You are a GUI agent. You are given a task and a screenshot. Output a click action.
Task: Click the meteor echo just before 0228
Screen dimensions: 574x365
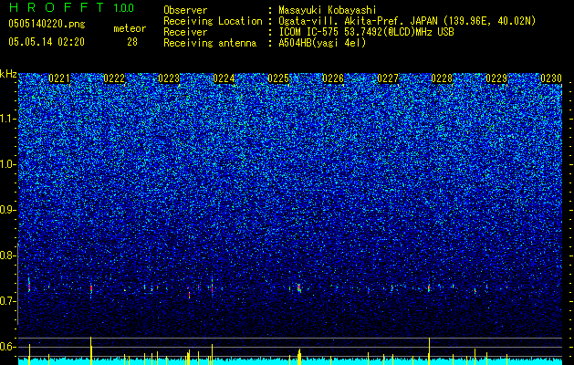click(429, 288)
